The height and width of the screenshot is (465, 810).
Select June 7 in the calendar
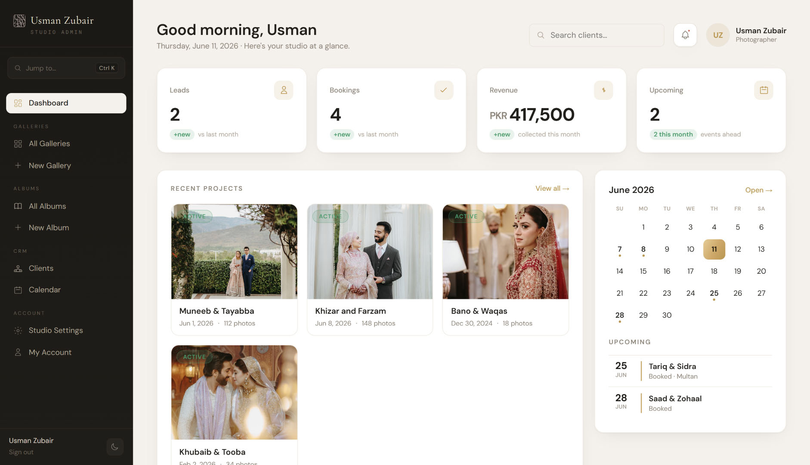[620, 249]
